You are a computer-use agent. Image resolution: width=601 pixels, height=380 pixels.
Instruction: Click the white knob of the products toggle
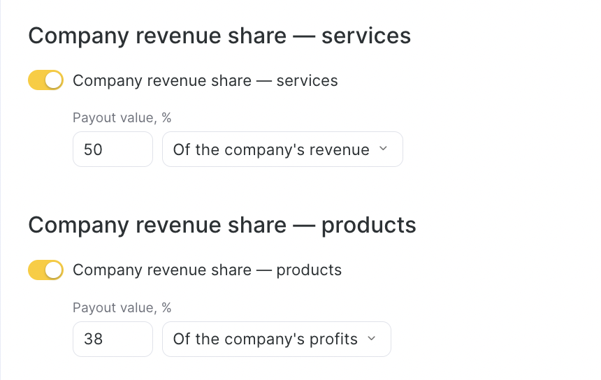[54, 270]
